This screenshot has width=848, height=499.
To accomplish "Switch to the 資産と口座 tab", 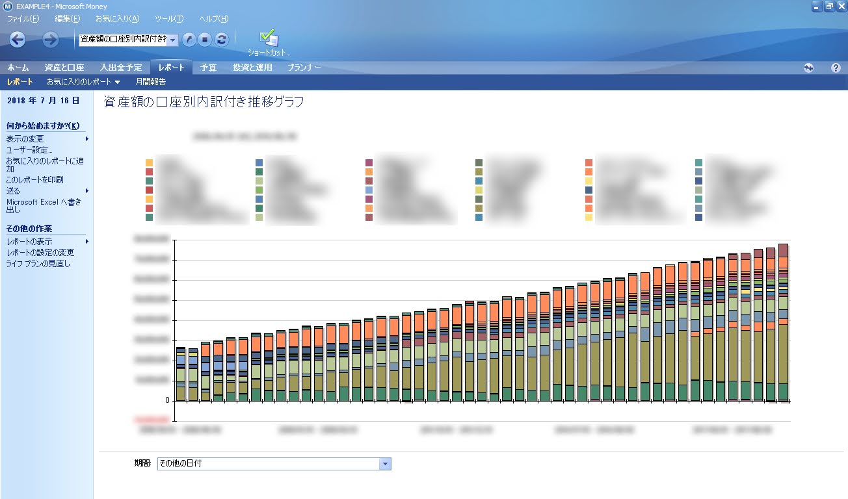I will pos(64,68).
